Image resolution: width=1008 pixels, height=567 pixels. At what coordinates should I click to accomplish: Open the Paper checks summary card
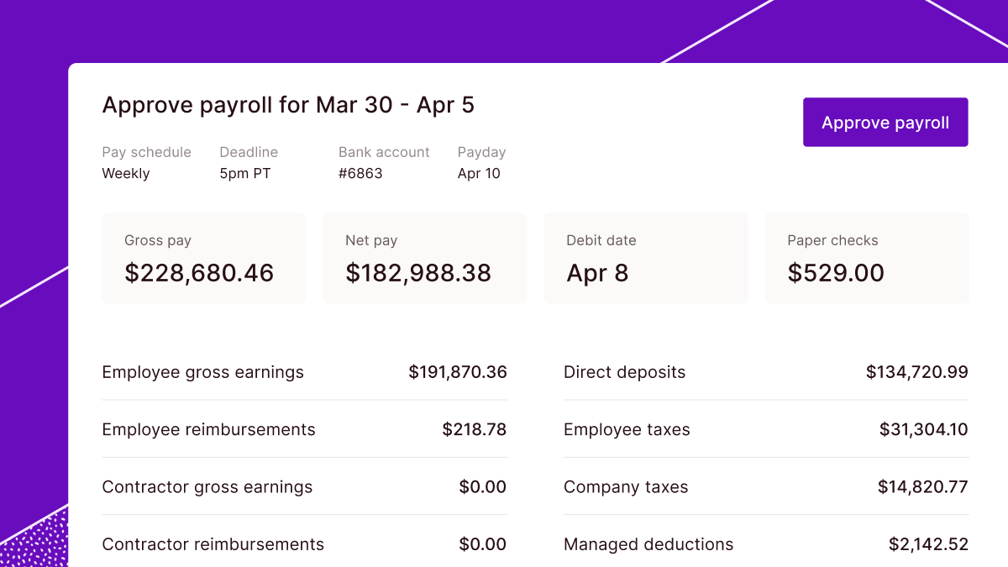[x=866, y=258]
